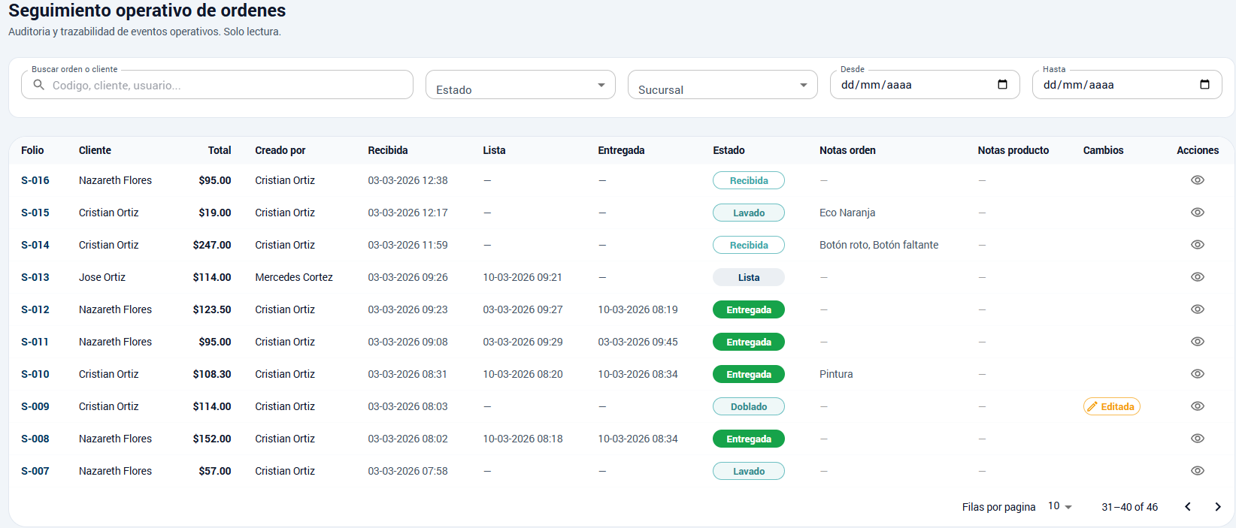Click the total $123.50
The height and width of the screenshot is (528, 1236).
[212, 309]
